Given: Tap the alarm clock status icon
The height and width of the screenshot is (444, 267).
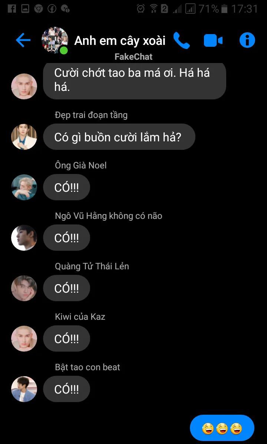Looking at the screenshot, I should click(141, 9).
